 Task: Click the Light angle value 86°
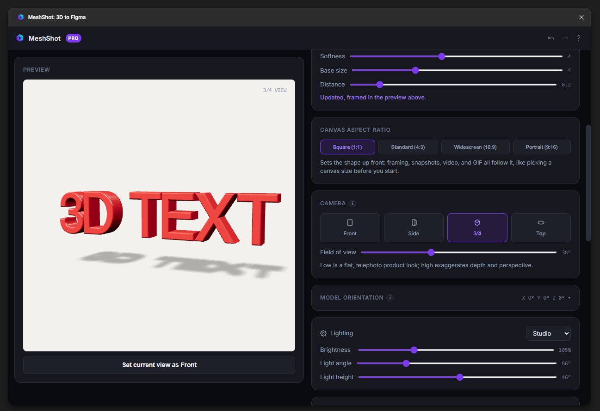(x=566, y=363)
